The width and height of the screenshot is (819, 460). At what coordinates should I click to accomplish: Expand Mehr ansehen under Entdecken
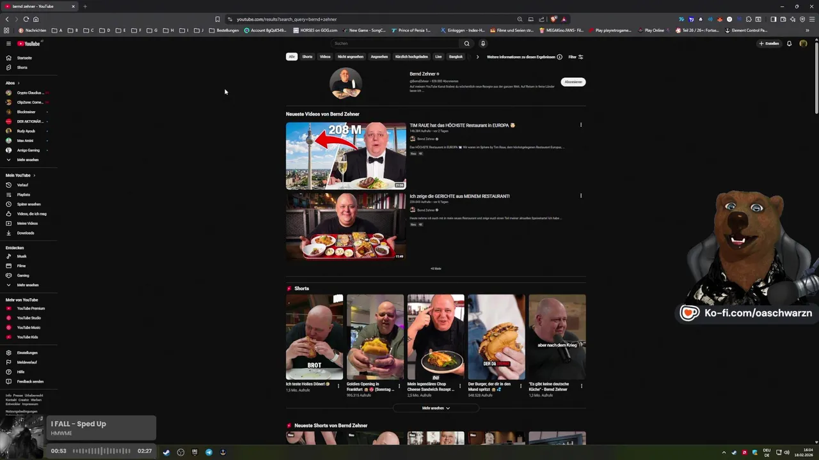(28, 285)
